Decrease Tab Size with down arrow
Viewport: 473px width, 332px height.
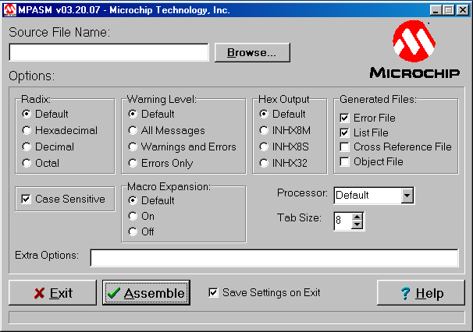tap(357, 224)
